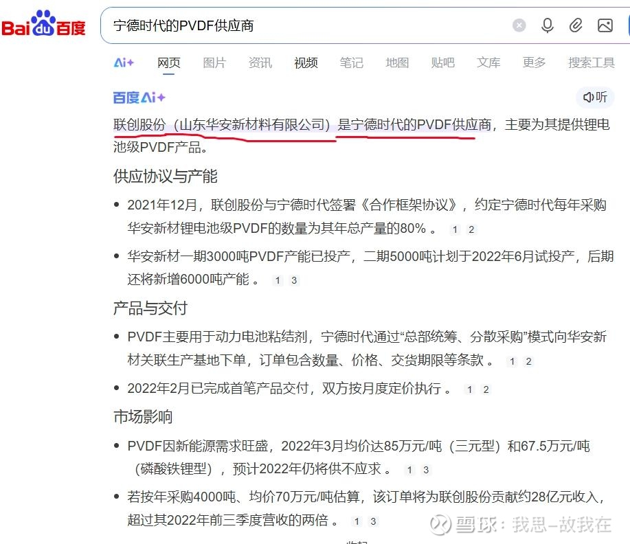This screenshot has width=630, height=544.
Task: Open the 笔记 tab
Action: click(352, 63)
